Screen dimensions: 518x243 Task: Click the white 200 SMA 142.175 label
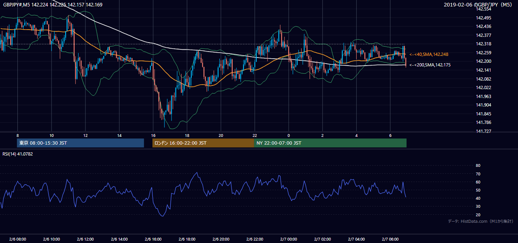pos(430,65)
